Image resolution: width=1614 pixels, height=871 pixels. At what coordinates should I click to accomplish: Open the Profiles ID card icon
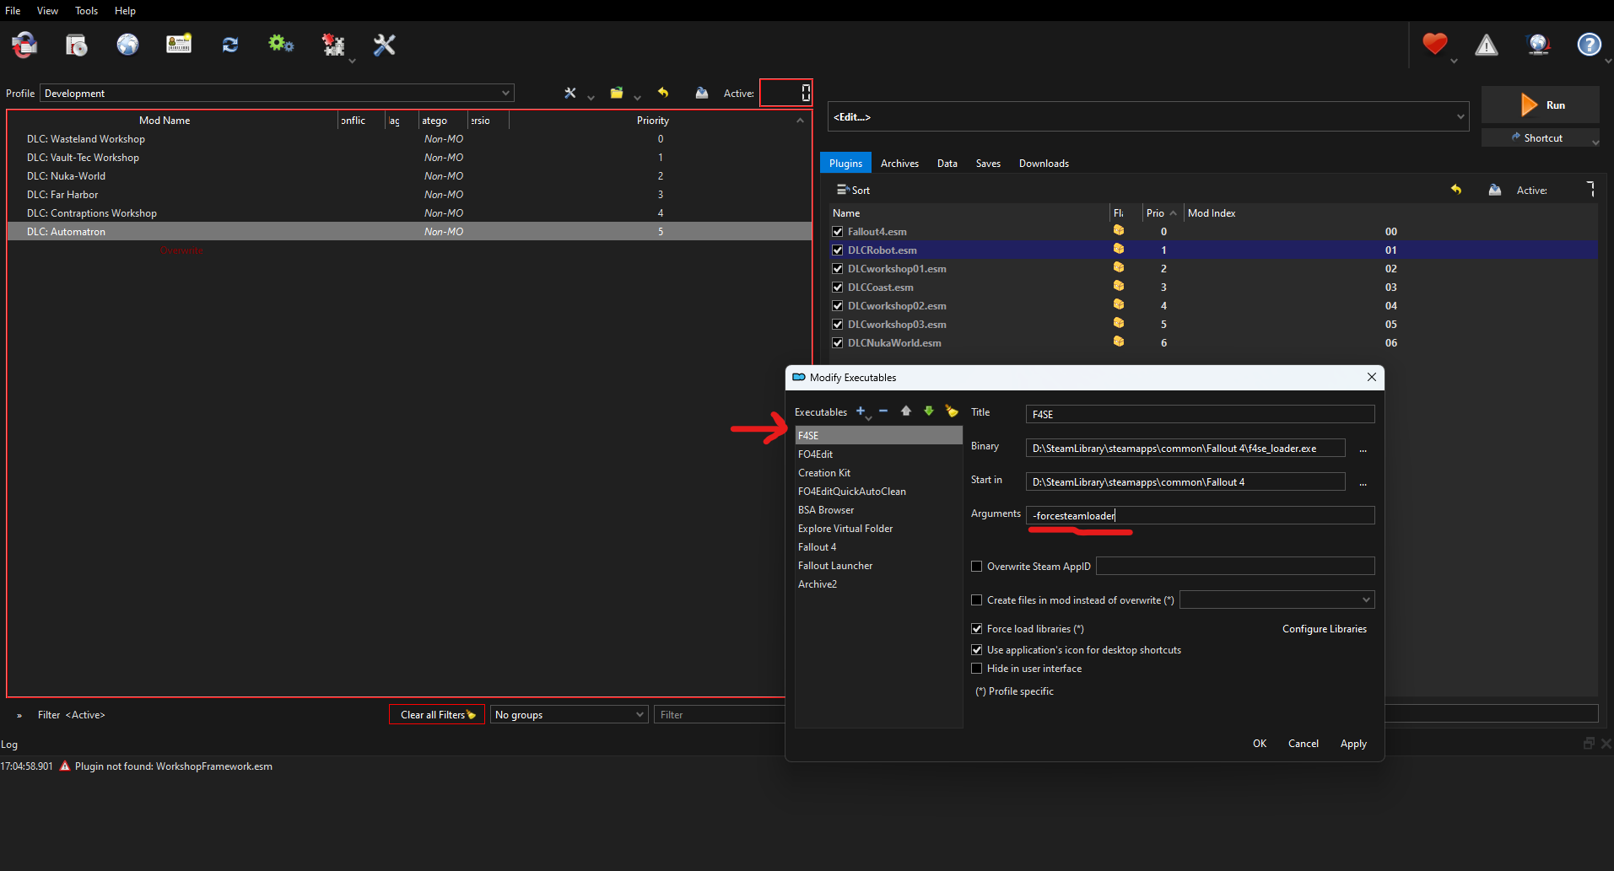(x=179, y=44)
